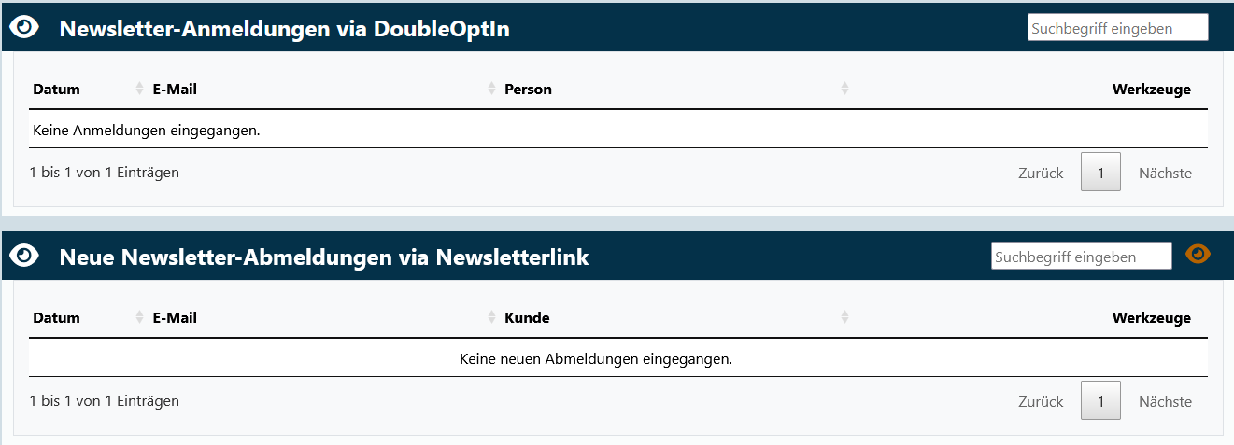Toggle the orange eye icon in Abmeldungen header
1234x445 pixels.
(1198, 254)
